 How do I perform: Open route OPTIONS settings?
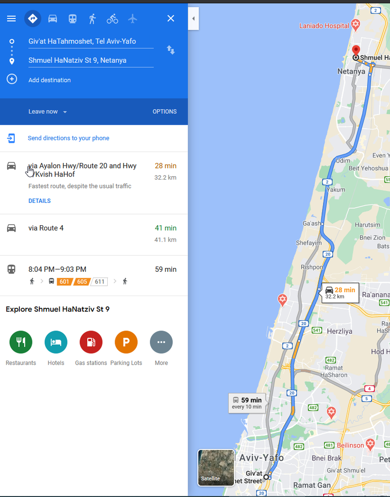pyautogui.click(x=165, y=112)
